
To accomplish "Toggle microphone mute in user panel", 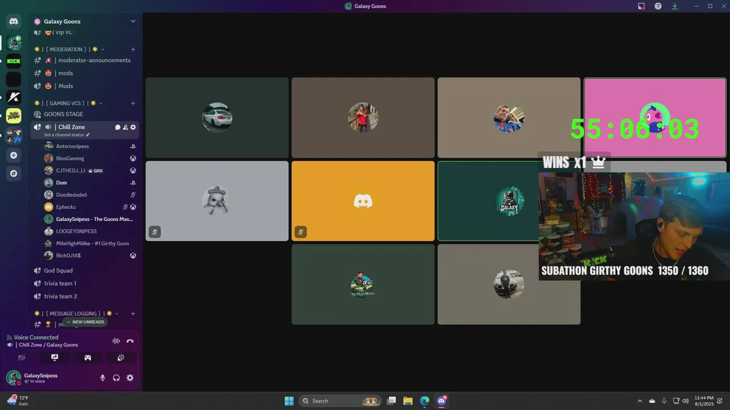I will 103,378.
